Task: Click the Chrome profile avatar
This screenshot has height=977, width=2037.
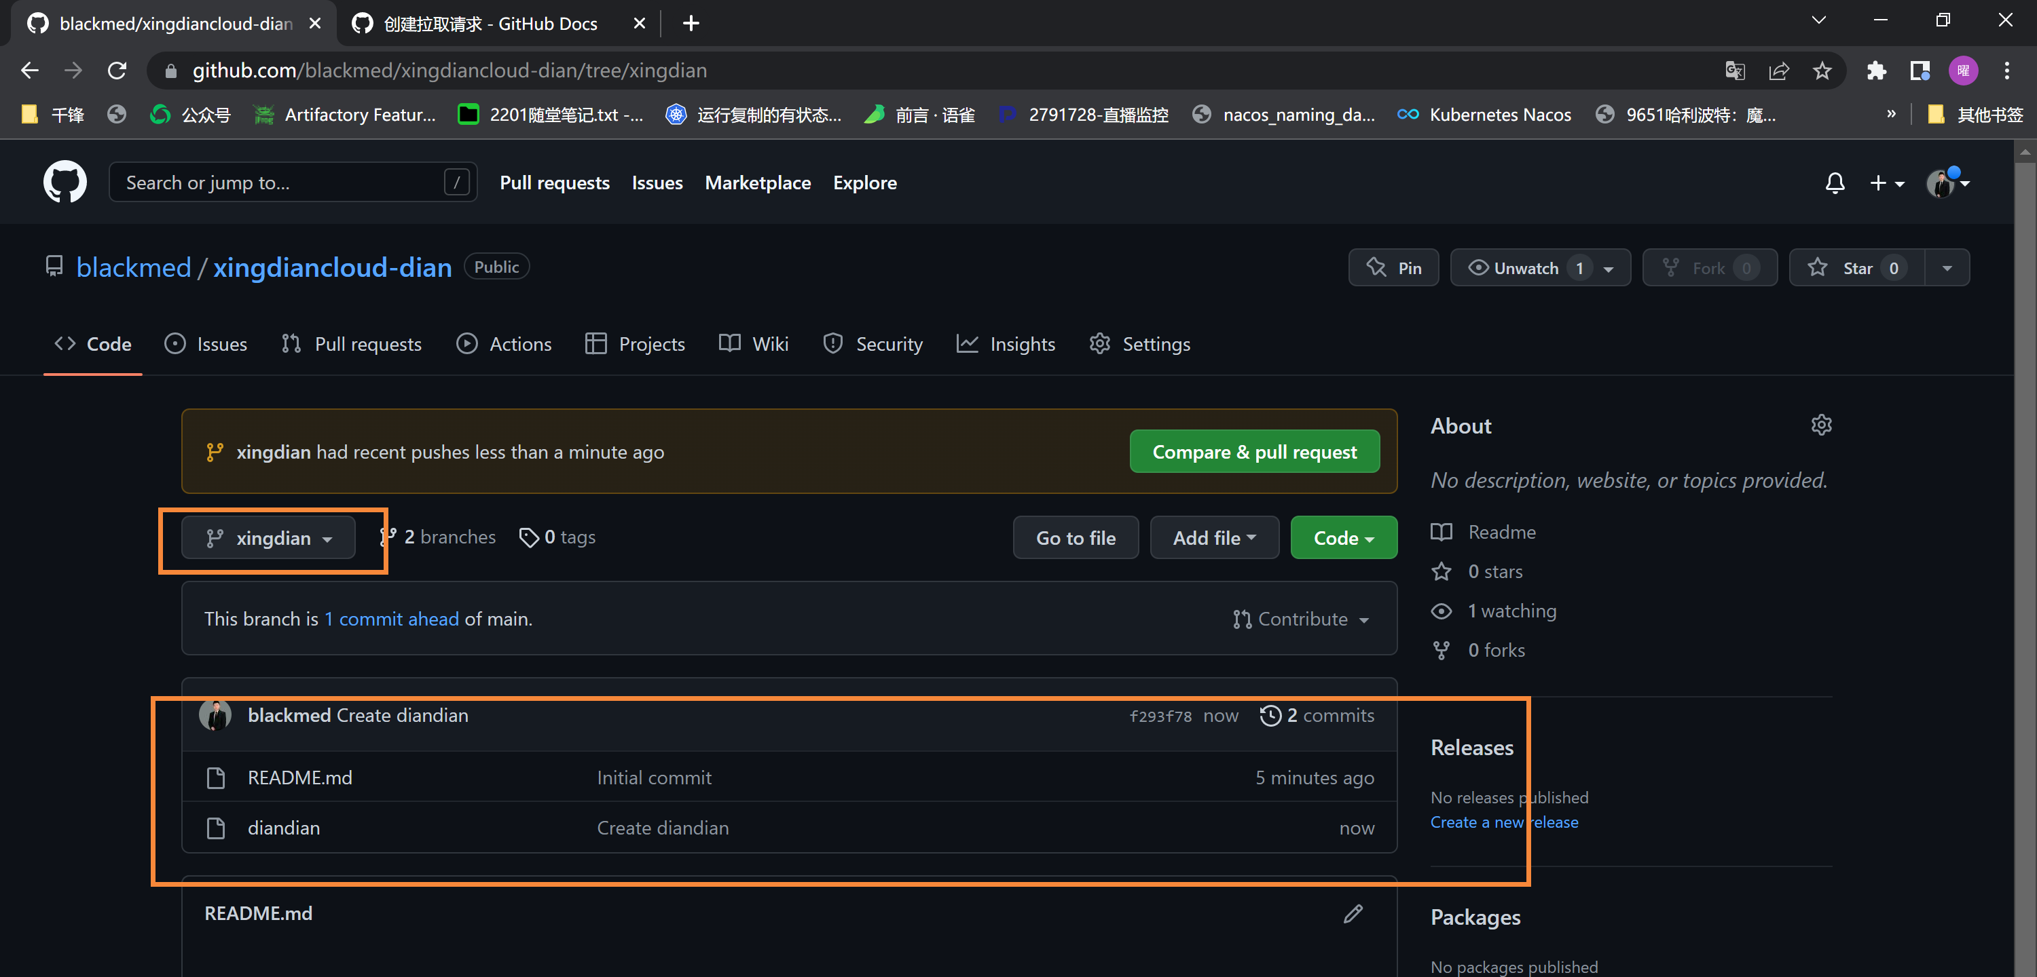Action: [x=1964, y=71]
